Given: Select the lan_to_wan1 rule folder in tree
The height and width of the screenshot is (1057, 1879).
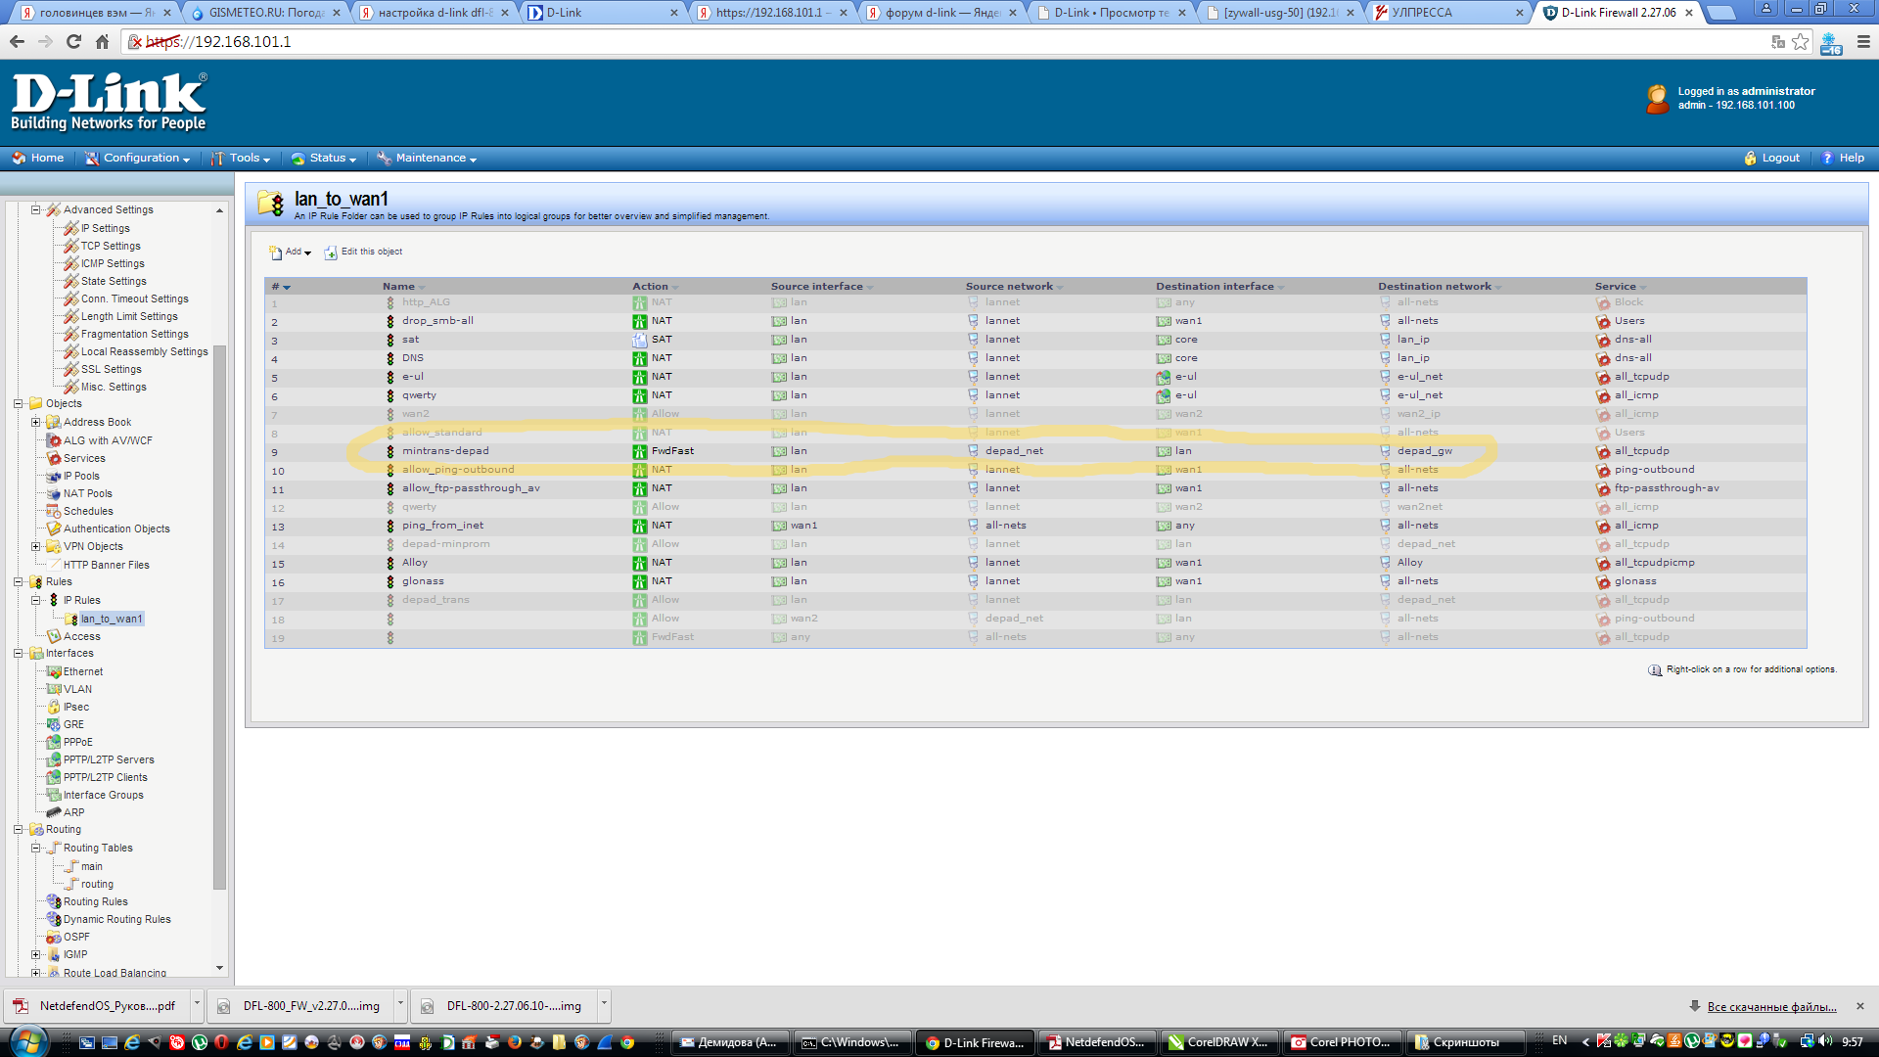Looking at the screenshot, I should tap(112, 619).
